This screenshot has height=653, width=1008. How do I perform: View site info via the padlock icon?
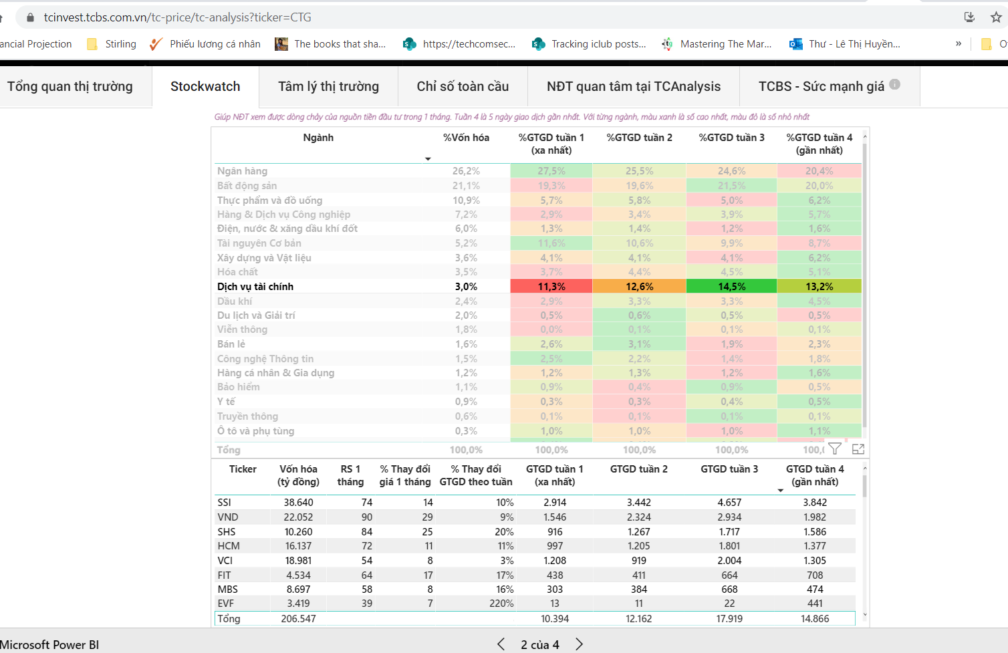30,17
